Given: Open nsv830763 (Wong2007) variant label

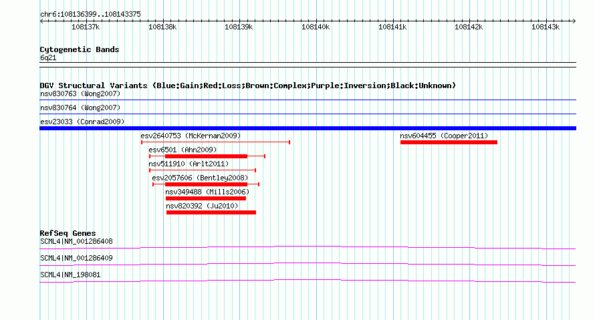Looking at the screenshot, I should click(x=80, y=94).
